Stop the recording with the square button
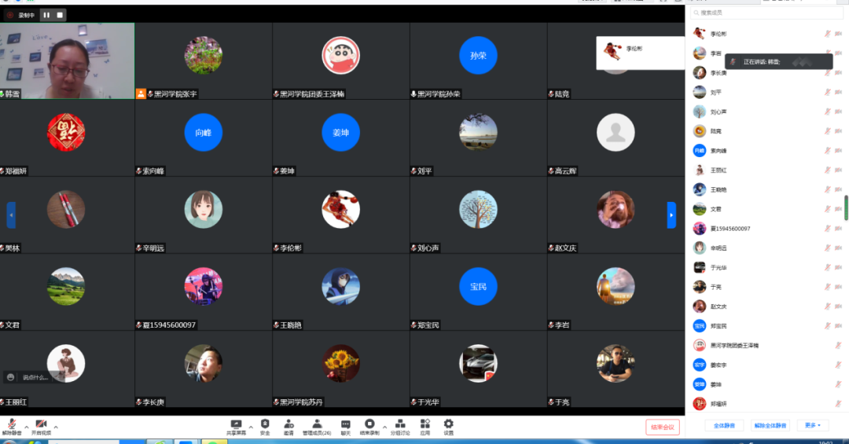This screenshot has width=849, height=444. tap(61, 14)
